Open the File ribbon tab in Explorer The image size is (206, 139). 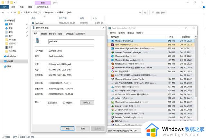[5, 7]
